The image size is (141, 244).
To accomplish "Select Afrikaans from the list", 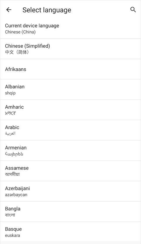I will coord(70,69).
